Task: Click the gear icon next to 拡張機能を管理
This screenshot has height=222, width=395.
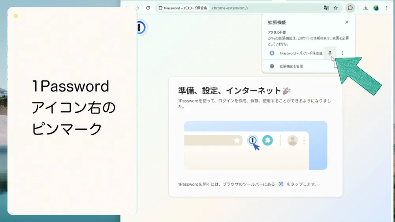Action: click(x=272, y=66)
